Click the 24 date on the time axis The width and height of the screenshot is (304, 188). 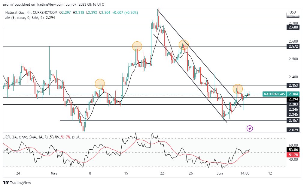[x=18, y=173]
